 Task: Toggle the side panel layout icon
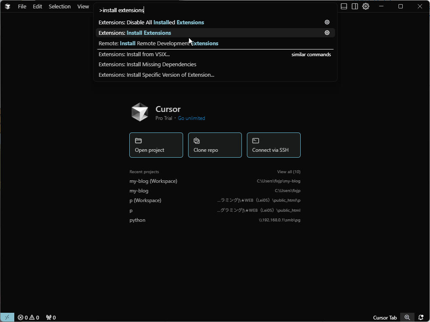355,6
